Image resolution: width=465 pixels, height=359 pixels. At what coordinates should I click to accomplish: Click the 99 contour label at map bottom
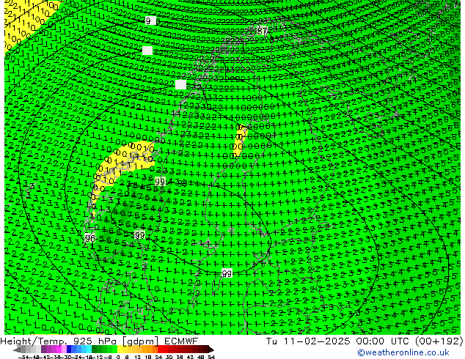pos(227,273)
